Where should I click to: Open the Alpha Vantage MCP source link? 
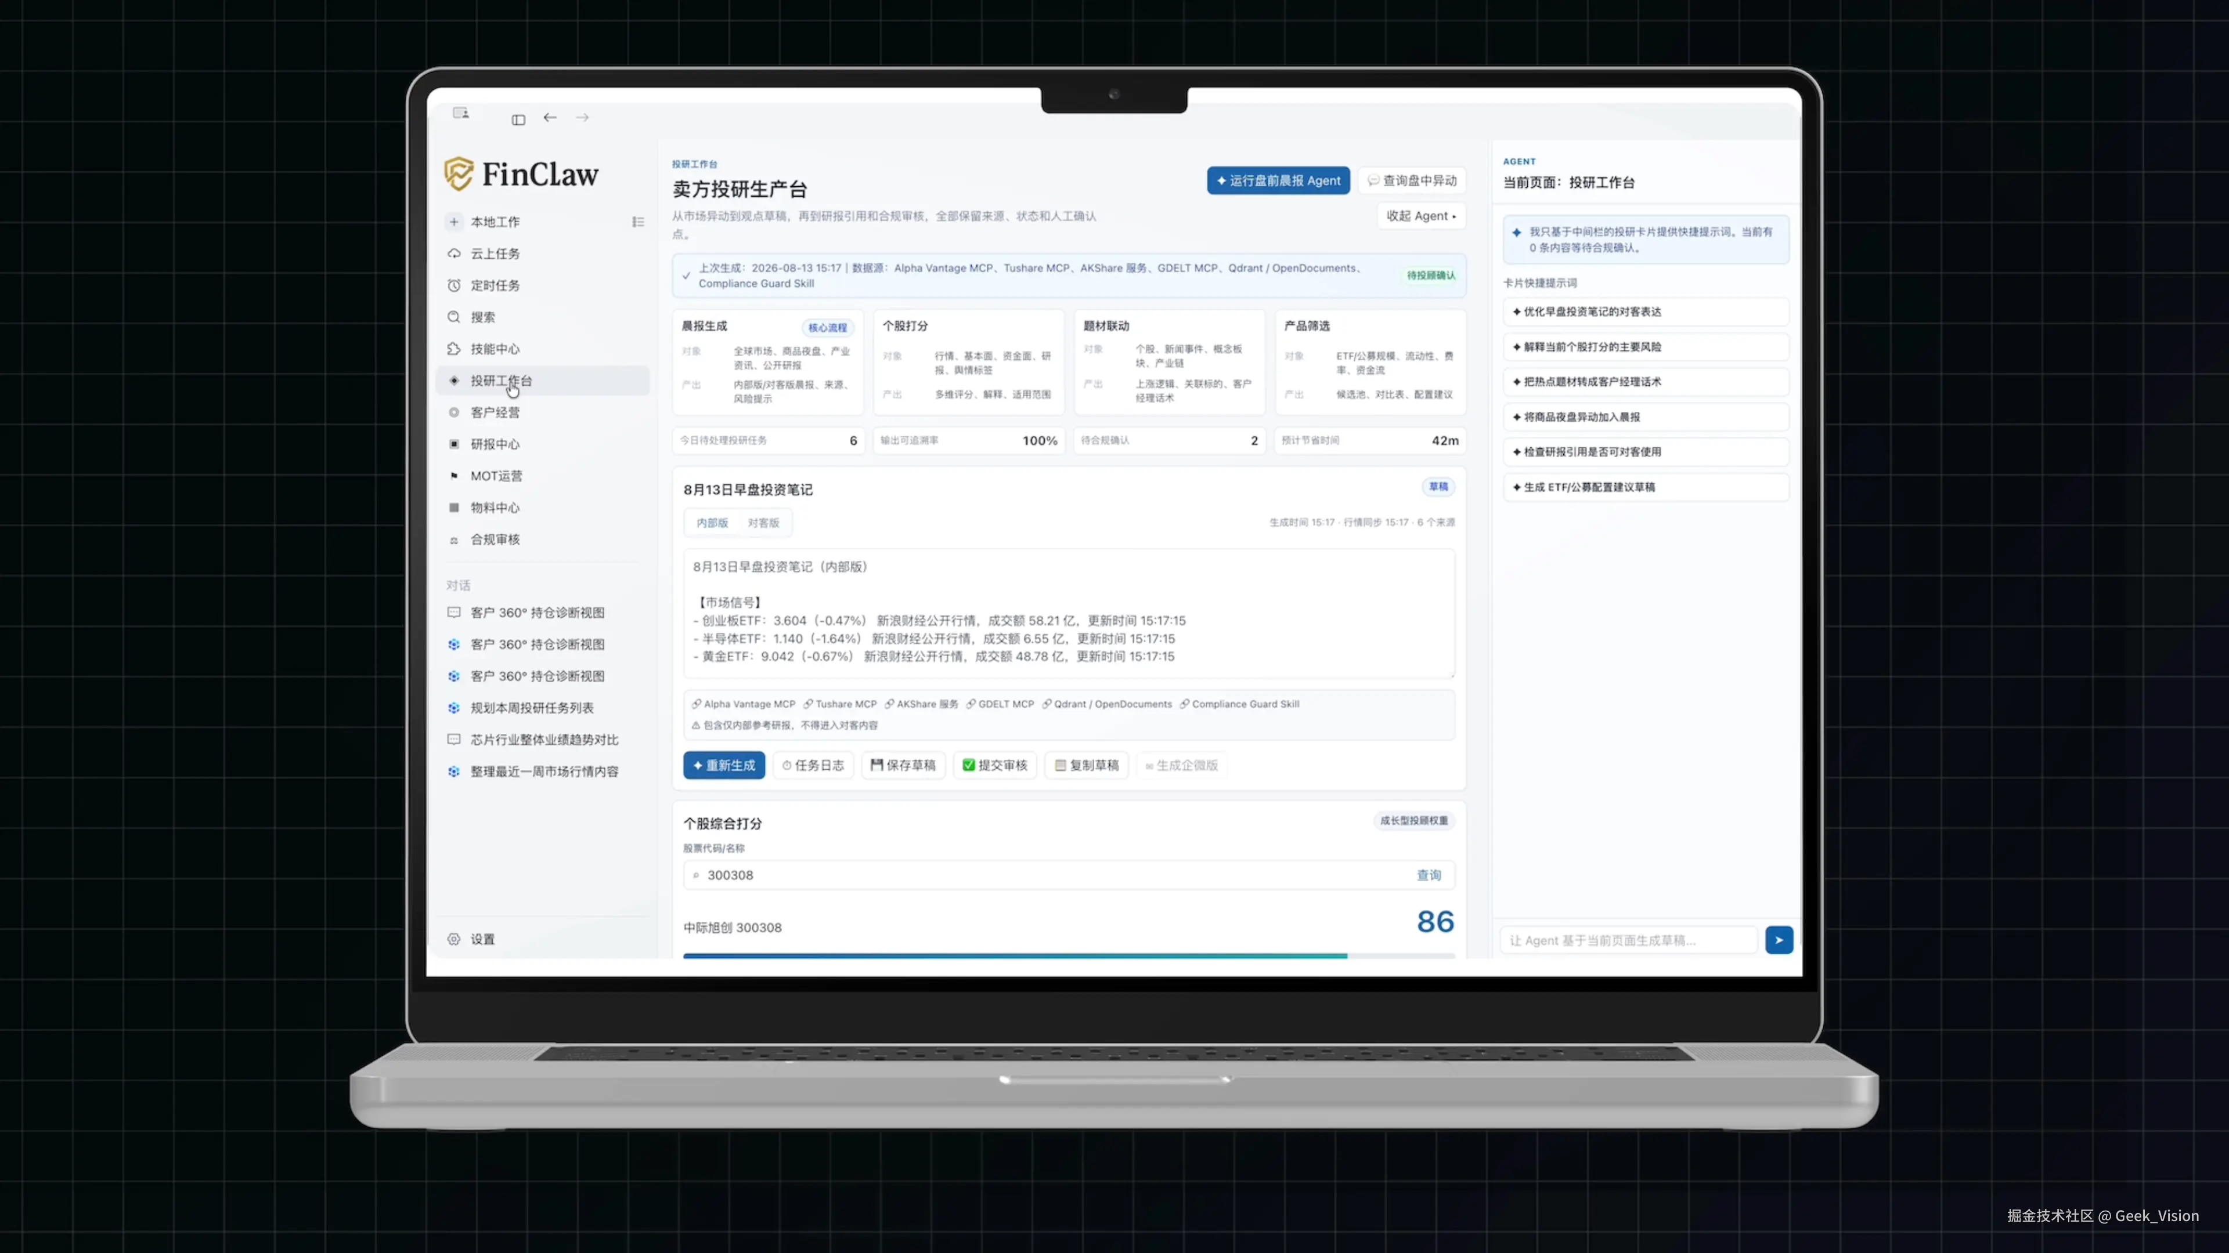pos(743,704)
